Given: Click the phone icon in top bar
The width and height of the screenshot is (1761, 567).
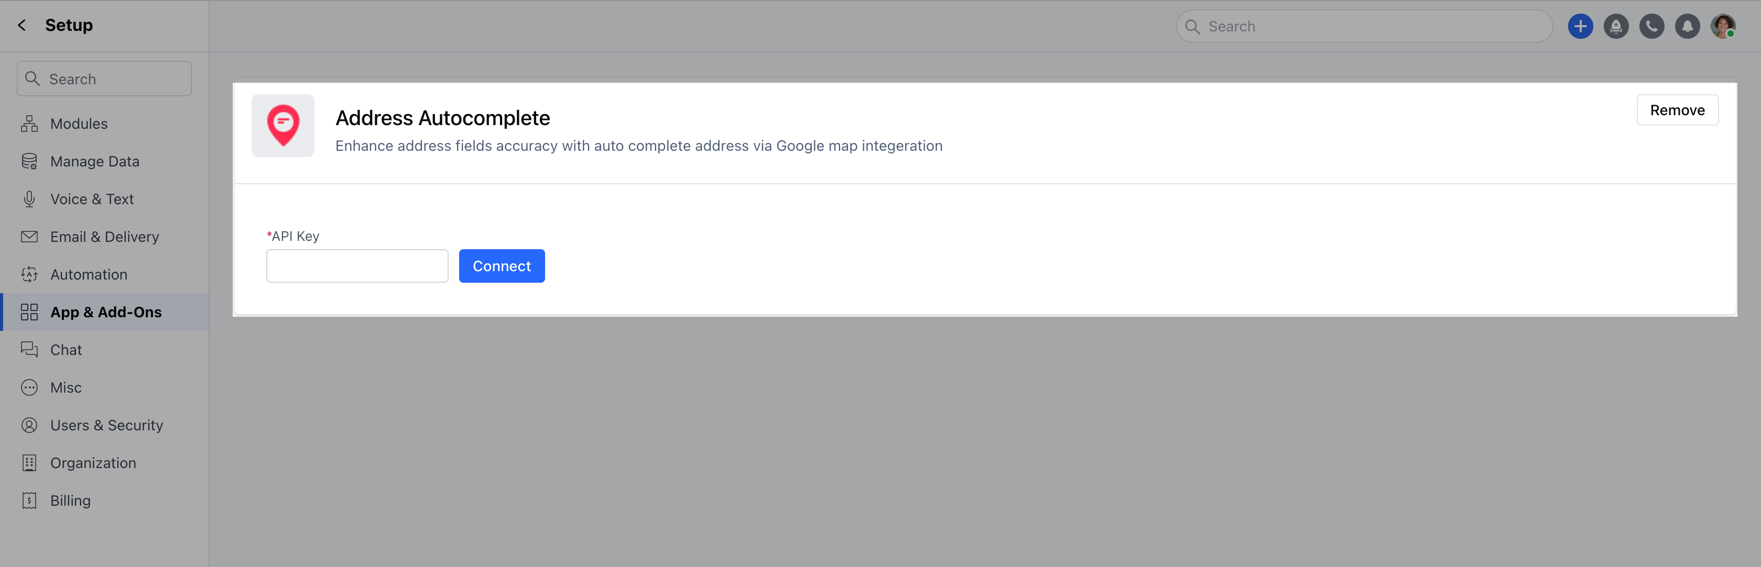Looking at the screenshot, I should pos(1651,26).
